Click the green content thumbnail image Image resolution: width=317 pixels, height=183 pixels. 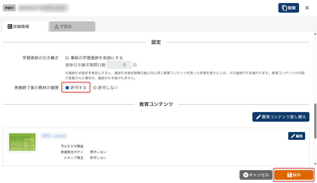click(22, 142)
